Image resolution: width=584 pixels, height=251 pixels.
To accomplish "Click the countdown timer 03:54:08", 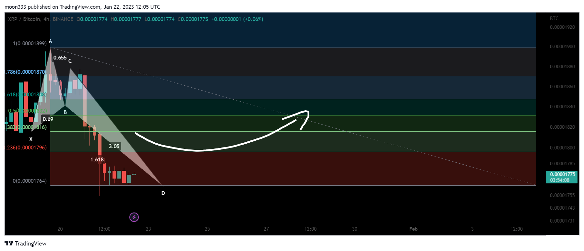I will [x=560, y=180].
